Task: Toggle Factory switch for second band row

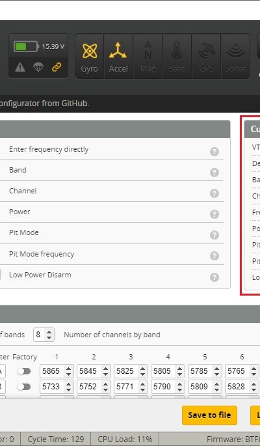Action: click(x=24, y=387)
